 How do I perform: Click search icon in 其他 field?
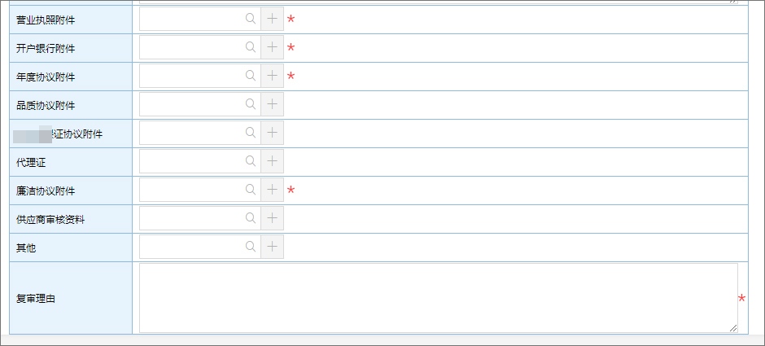251,247
